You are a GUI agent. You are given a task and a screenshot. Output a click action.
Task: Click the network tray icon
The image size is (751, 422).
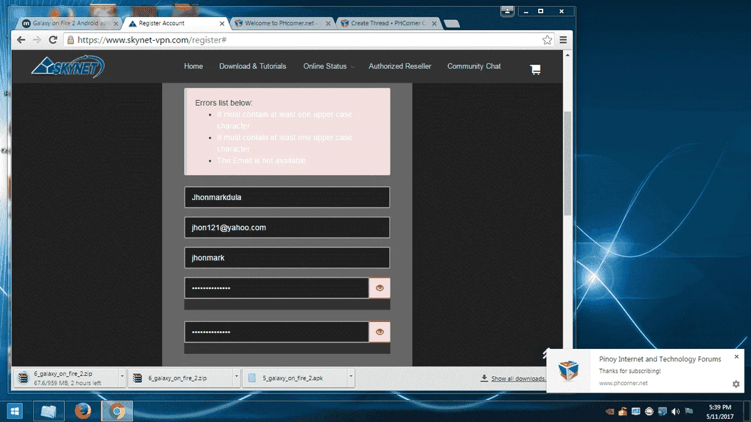pos(662,411)
